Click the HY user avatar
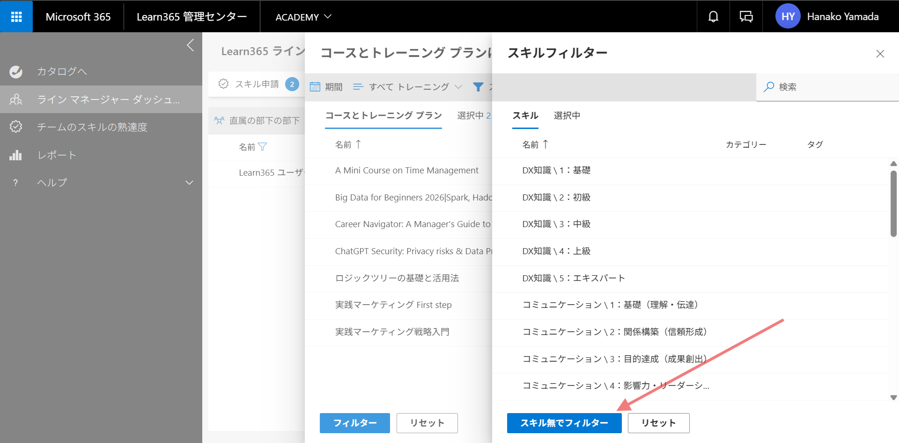This screenshot has width=899, height=443. click(x=788, y=16)
